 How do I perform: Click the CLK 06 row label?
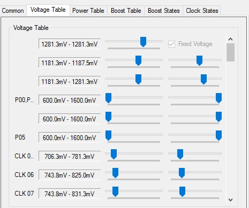(24, 175)
